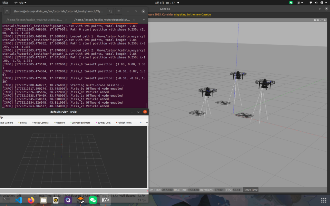Open the 活动 Activities overview
Viewport: 330px width, 206px height.
coord(5,3)
